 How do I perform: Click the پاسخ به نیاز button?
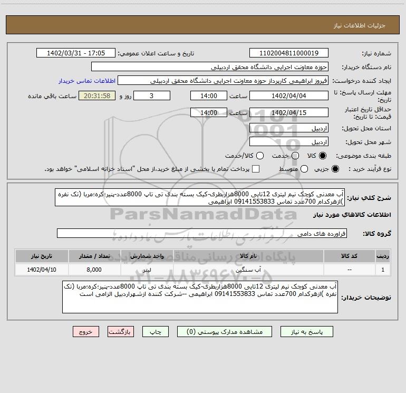[307, 332]
